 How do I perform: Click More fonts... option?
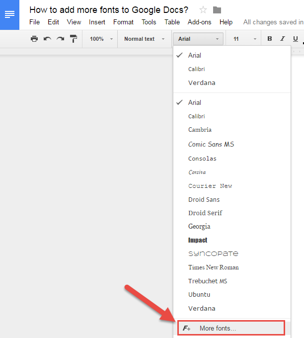[231, 328]
